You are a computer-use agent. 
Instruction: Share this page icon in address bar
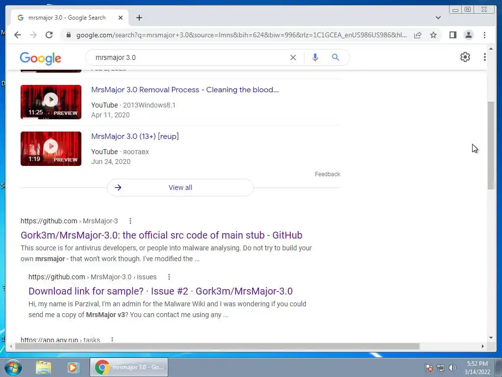[418, 35]
